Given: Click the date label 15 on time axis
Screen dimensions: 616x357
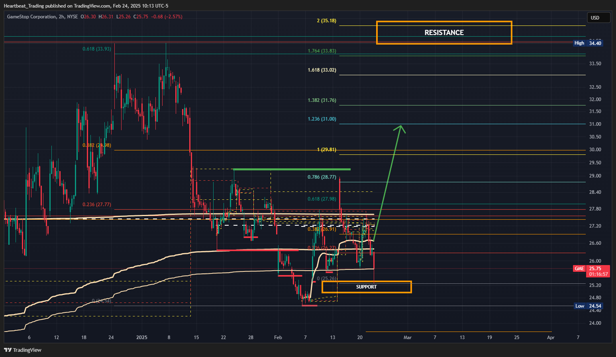Looking at the screenshot, I should pyautogui.click(x=196, y=337).
